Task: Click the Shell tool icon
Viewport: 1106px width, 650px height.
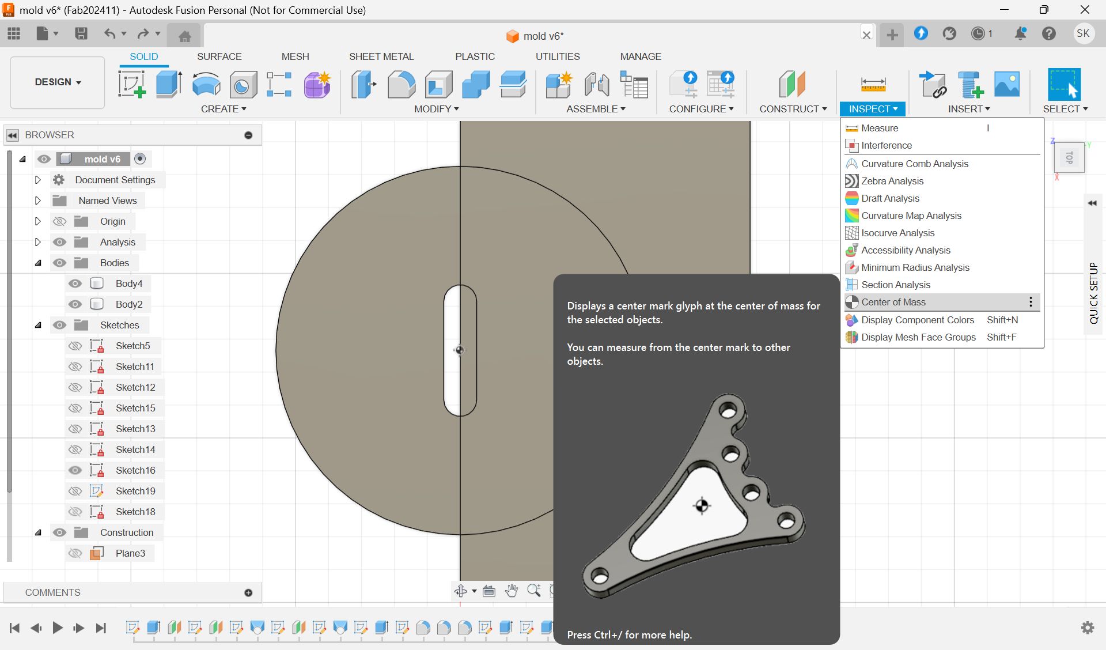Action: (x=438, y=85)
